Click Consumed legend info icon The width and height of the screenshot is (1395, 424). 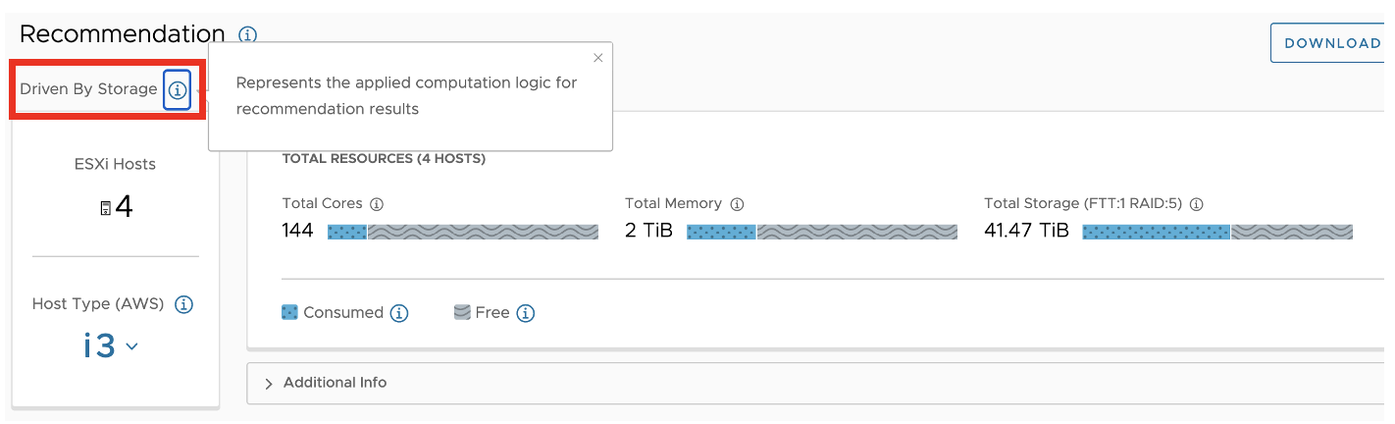tap(398, 313)
